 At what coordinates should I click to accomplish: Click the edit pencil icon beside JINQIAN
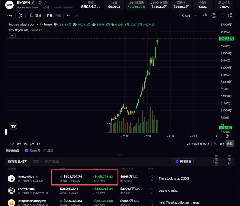pos(33,2)
